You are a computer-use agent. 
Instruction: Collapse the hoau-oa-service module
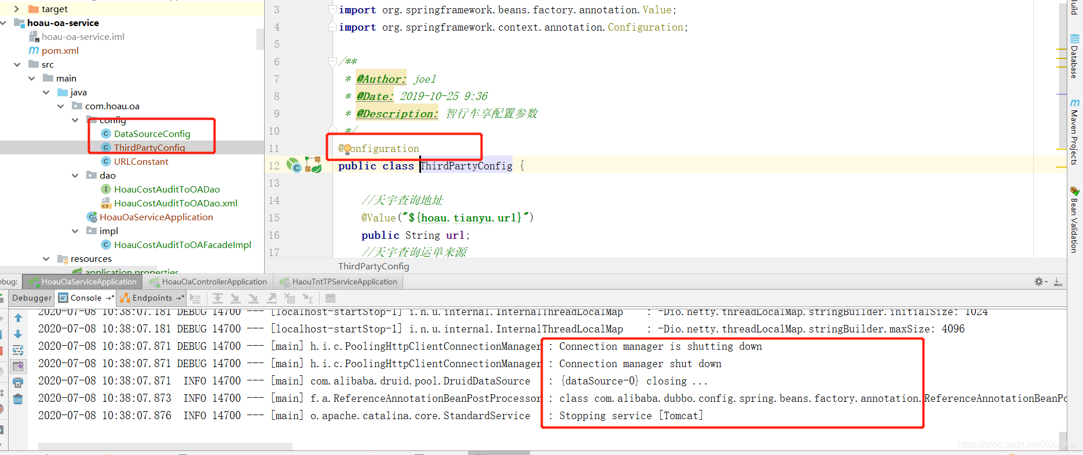pos(3,23)
